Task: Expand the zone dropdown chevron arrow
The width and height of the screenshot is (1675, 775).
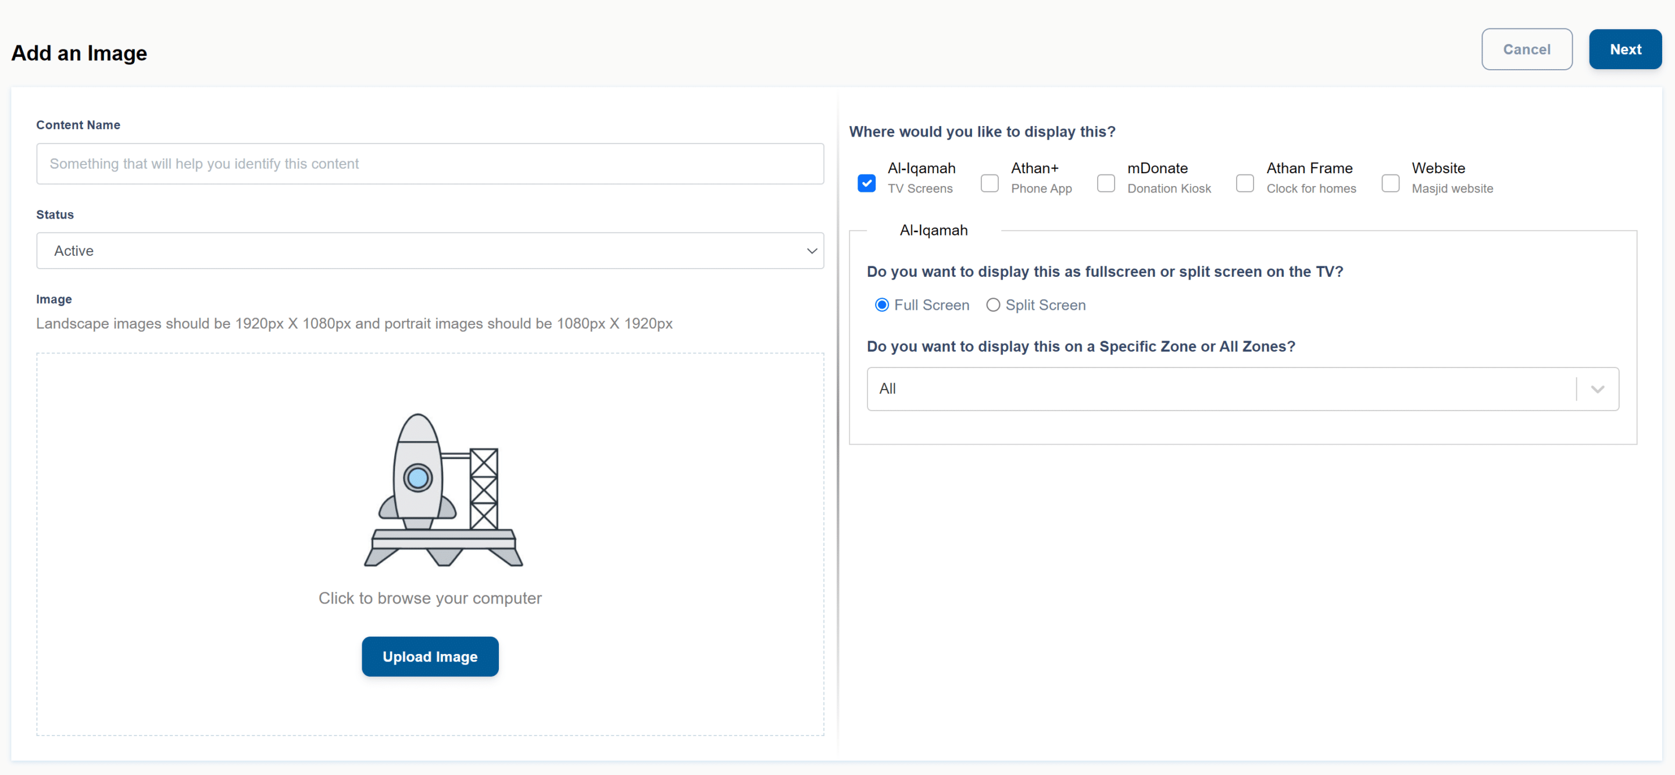Action: [x=1597, y=389]
